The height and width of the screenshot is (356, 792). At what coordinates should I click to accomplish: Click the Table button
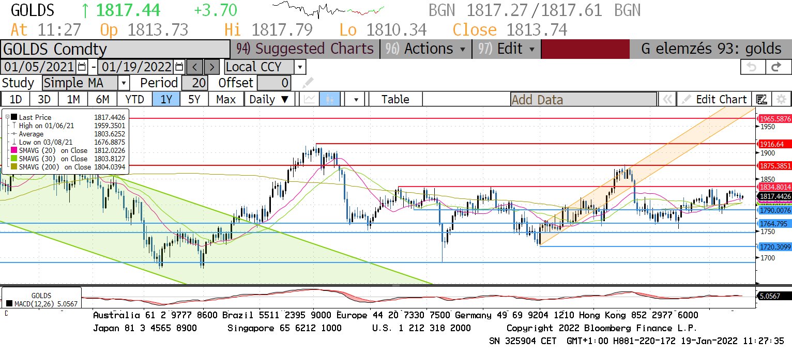(395, 99)
